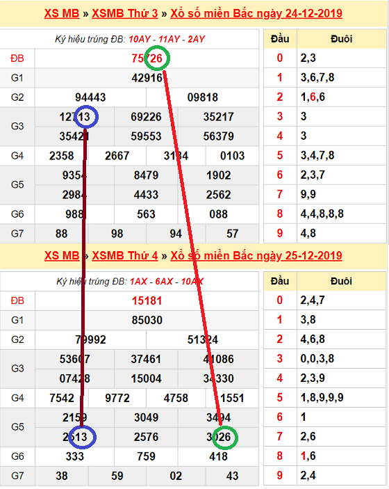389x489 pixels.
Task: Click the Đuôi header in top table
Action: point(342,39)
